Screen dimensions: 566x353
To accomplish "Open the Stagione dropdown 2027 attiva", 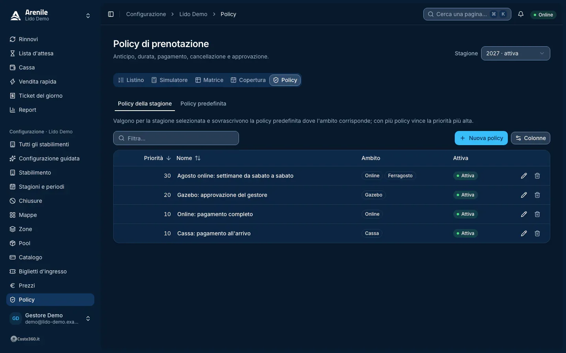I will tap(515, 53).
